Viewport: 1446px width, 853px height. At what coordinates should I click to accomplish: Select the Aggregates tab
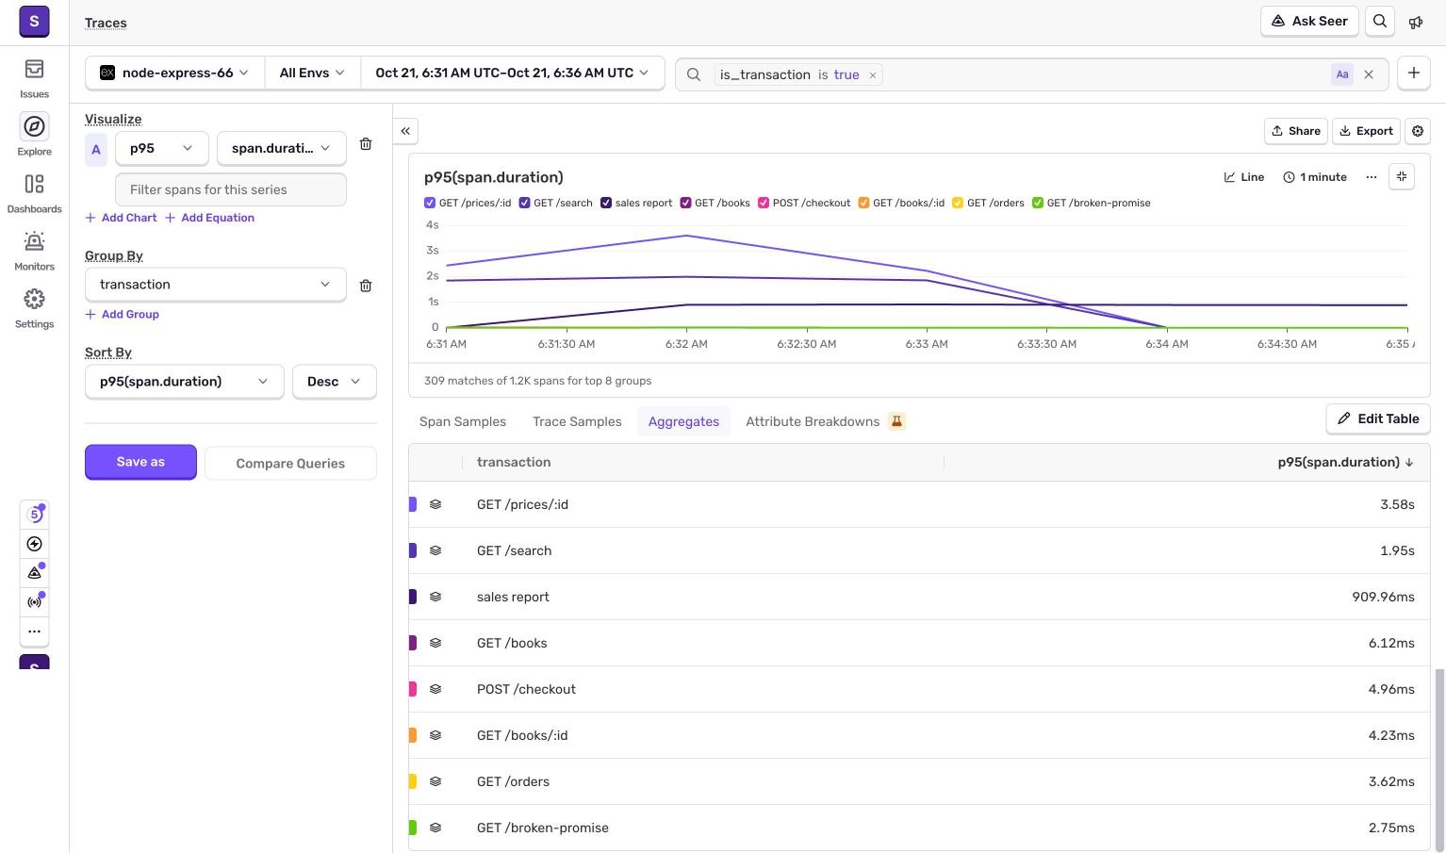[683, 421]
